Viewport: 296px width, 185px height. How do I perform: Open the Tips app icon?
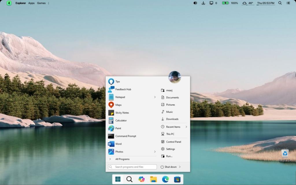(x=111, y=82)
